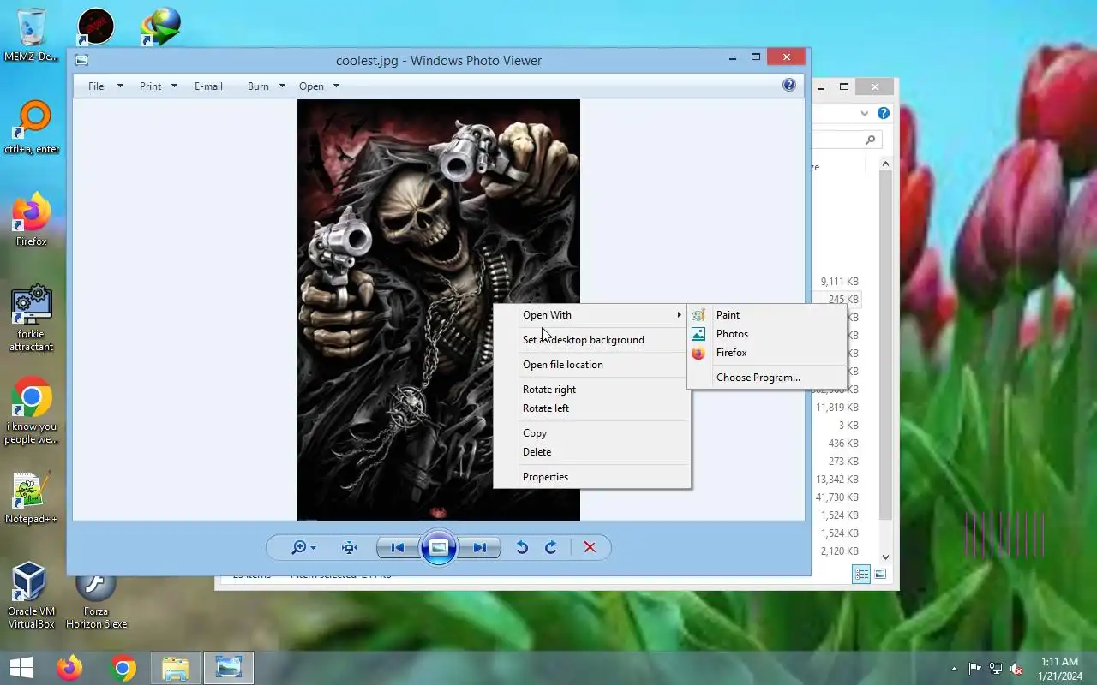Open Explorer help icon
Image resolution: width=1097 pixels, height=685 pixels.
pos(884,113)
